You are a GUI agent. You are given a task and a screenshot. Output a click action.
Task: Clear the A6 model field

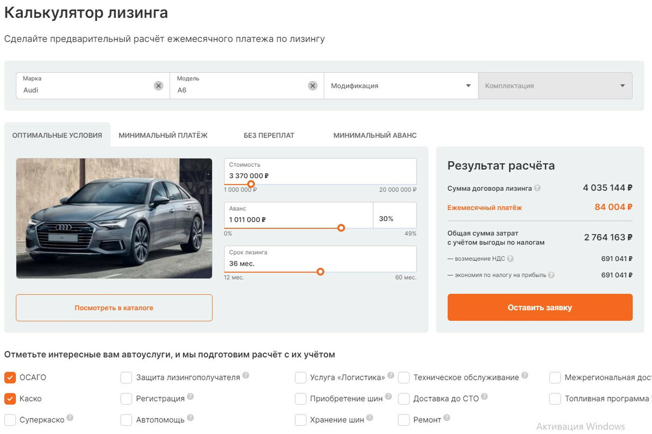coord(312,86)
